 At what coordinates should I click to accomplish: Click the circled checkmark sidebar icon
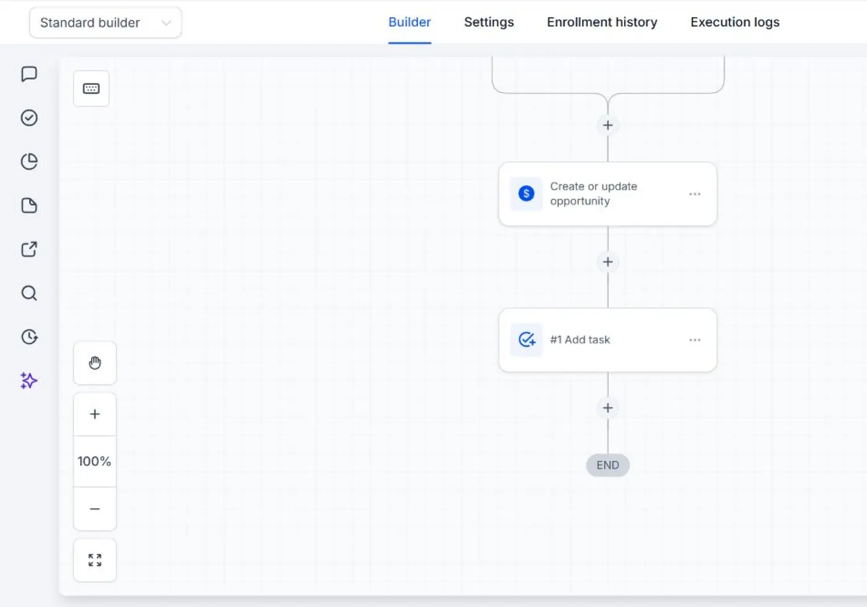click(29, 118)
